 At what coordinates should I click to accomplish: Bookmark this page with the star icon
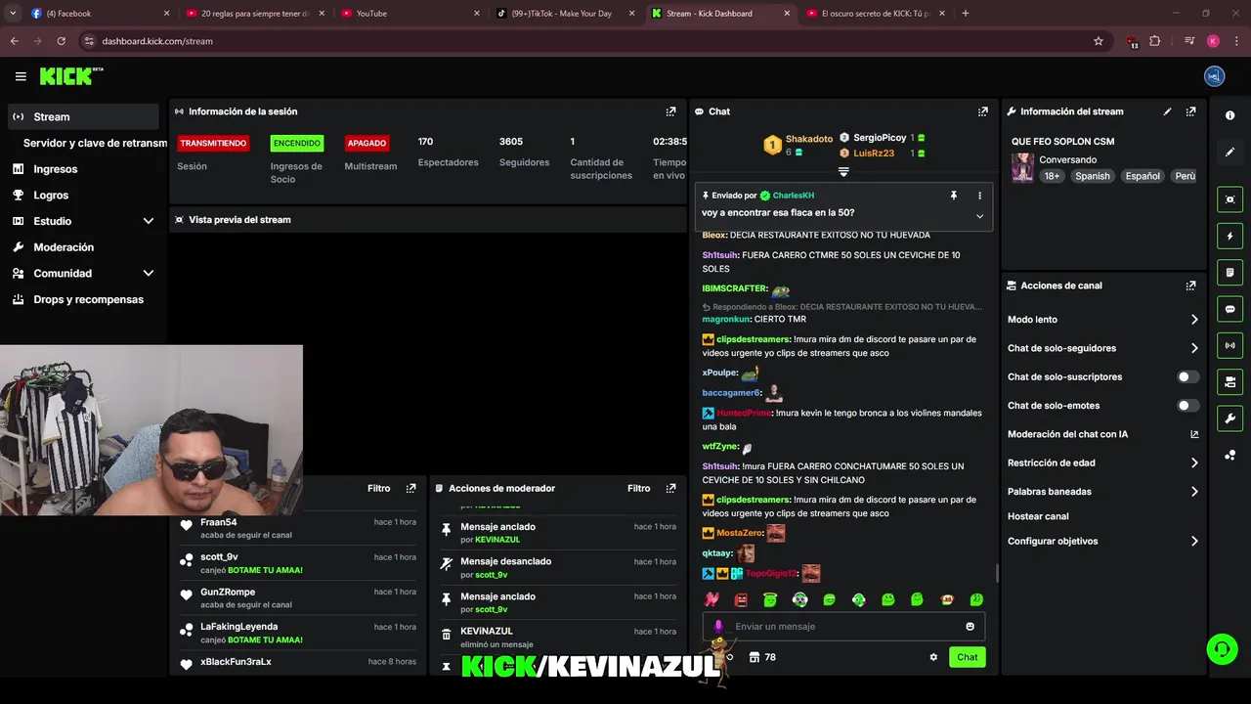1098,41
